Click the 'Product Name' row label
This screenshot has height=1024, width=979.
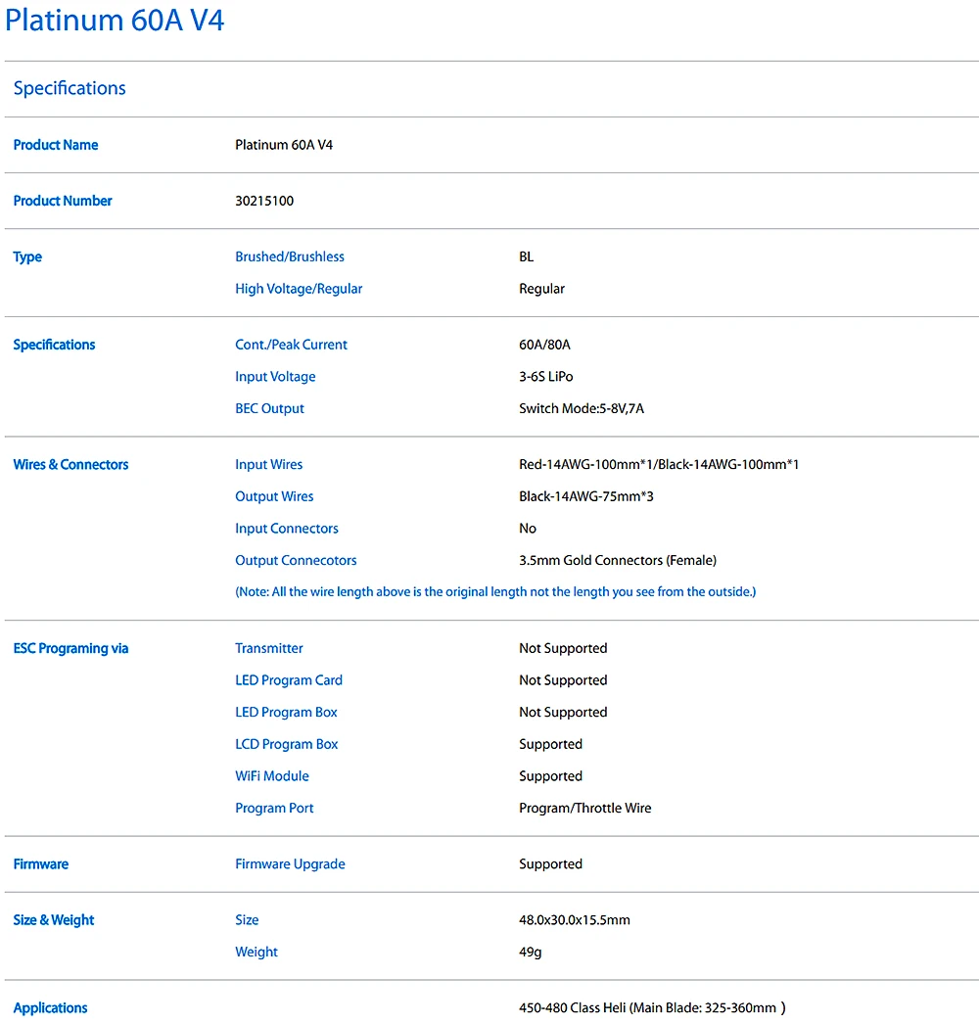pyautogui.click(x=56, y=145)
